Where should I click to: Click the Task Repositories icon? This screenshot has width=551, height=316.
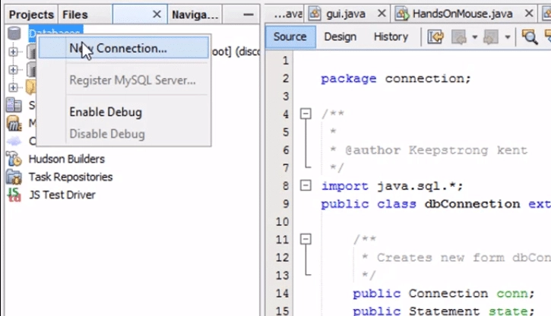pos(14,177)
